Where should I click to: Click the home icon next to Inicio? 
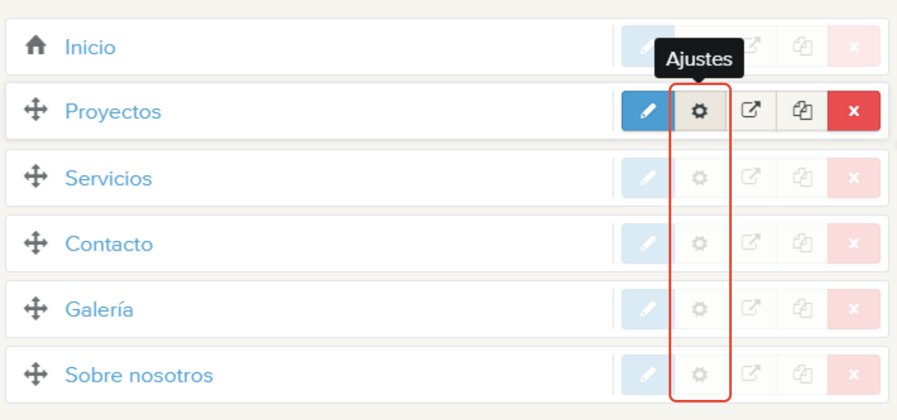coord(36,46)
